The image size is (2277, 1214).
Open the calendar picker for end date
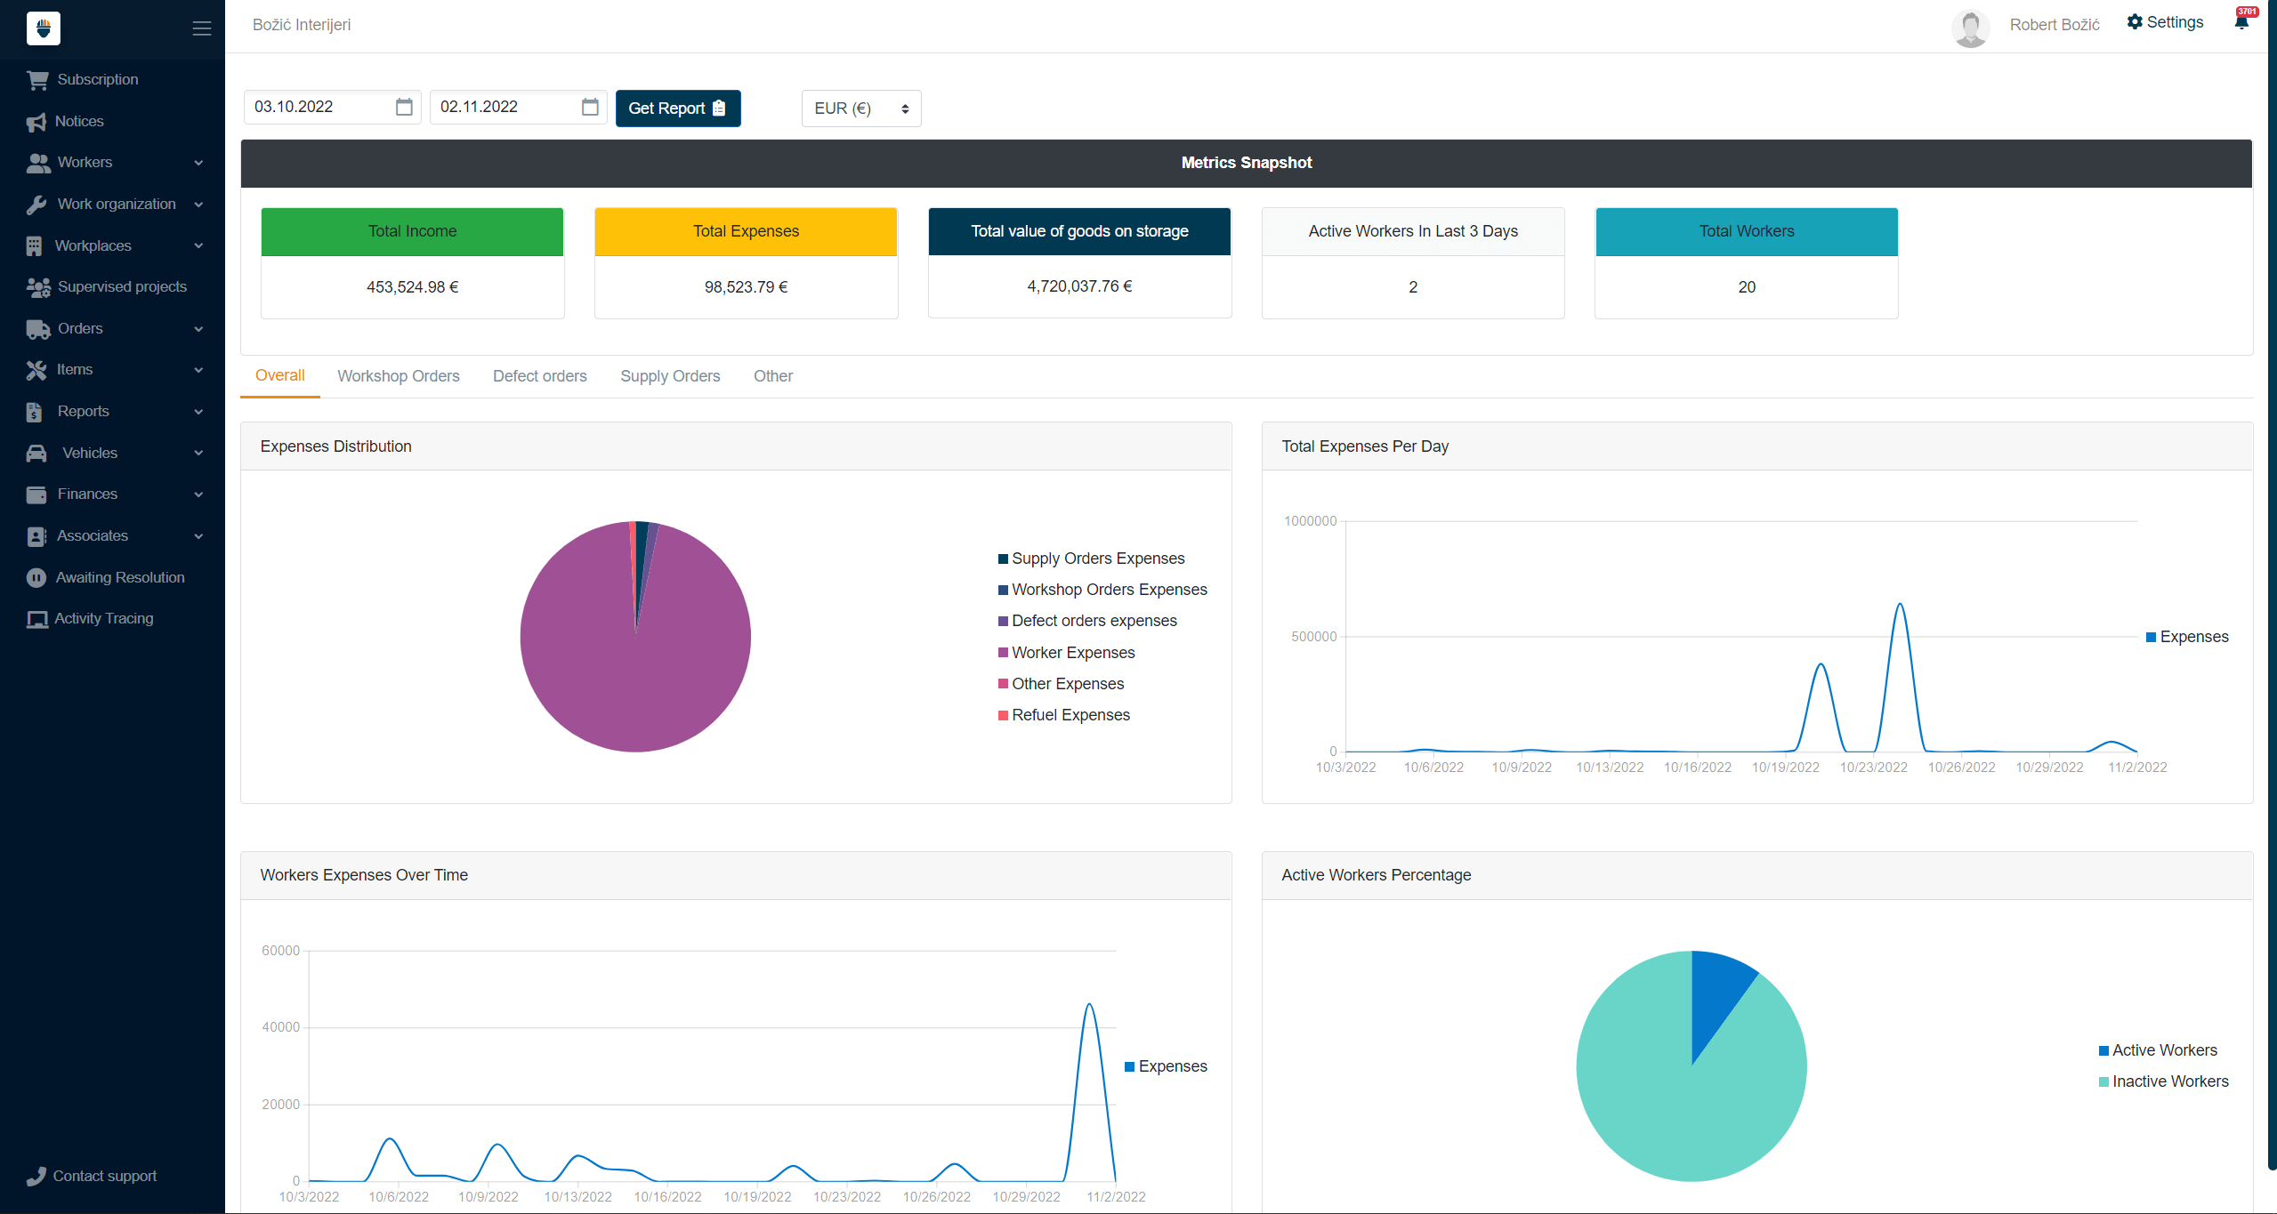click(590, 107)
